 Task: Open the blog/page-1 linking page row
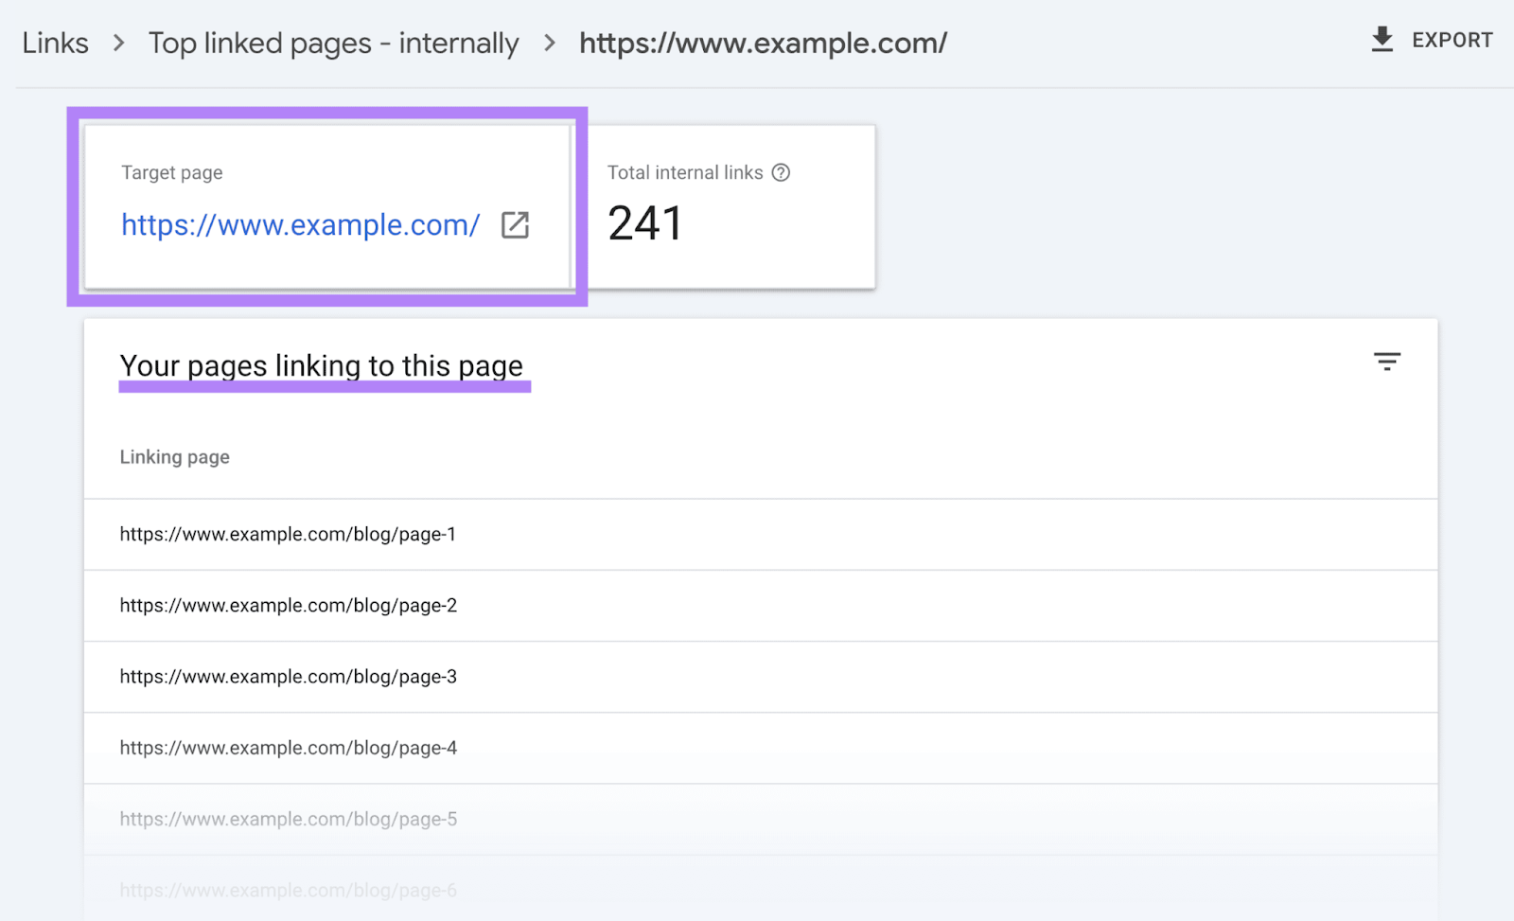288,534
